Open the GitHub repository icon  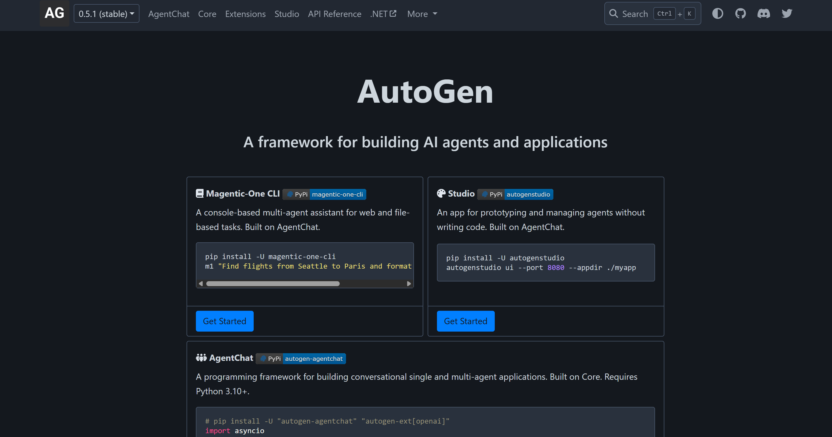tap(740, 14)
